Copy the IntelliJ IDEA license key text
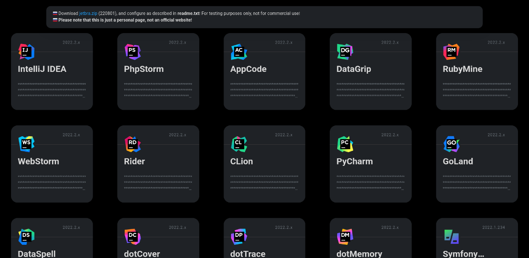Image resolution: width=529 pixels, height=258 pixels. (x=52, y=89)
